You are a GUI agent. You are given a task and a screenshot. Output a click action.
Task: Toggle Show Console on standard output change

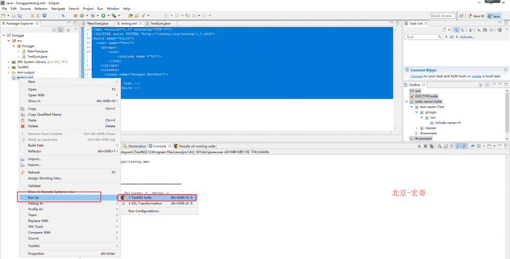coord(458,146)
